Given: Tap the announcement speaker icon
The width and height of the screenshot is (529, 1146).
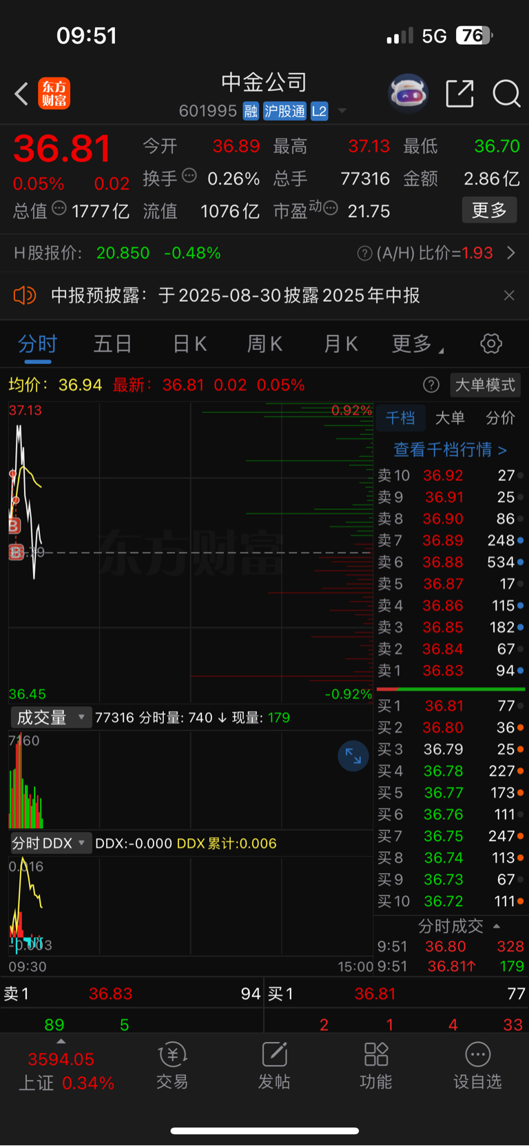Looking at the screenshot, I should 25,296.
